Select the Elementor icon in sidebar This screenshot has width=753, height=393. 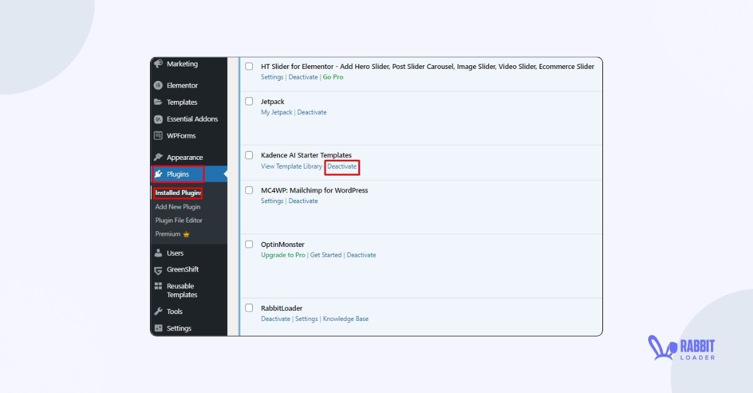[x=158, y=85]
